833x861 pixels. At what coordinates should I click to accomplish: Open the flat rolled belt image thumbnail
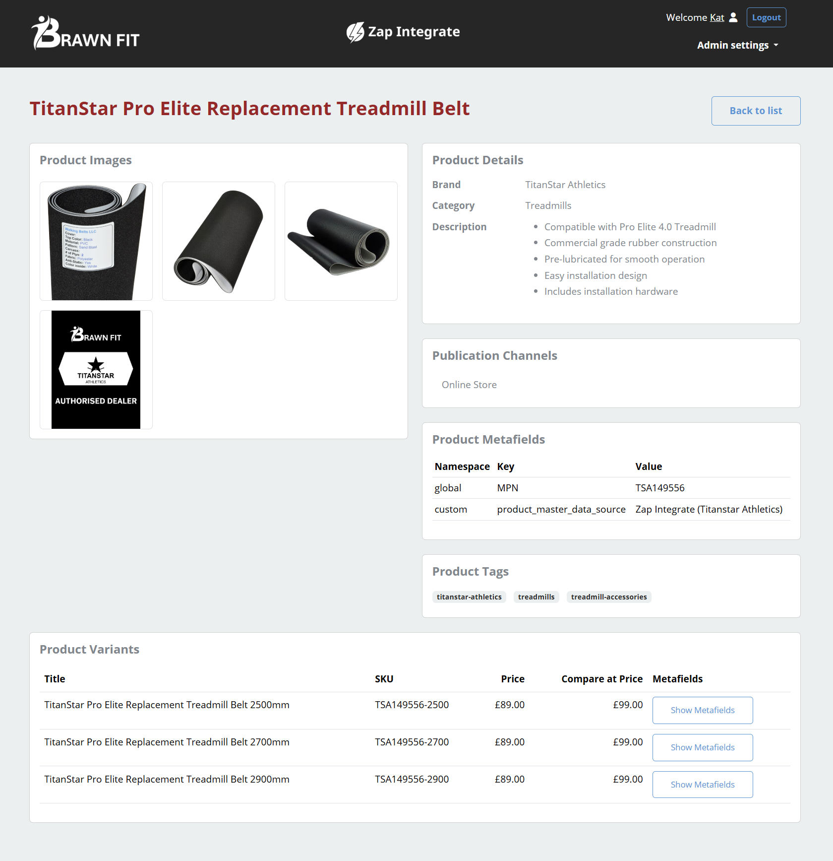click(x=341, y=241)
